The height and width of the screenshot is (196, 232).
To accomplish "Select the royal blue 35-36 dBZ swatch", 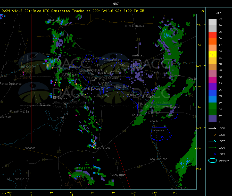I will tap(212, 93).
